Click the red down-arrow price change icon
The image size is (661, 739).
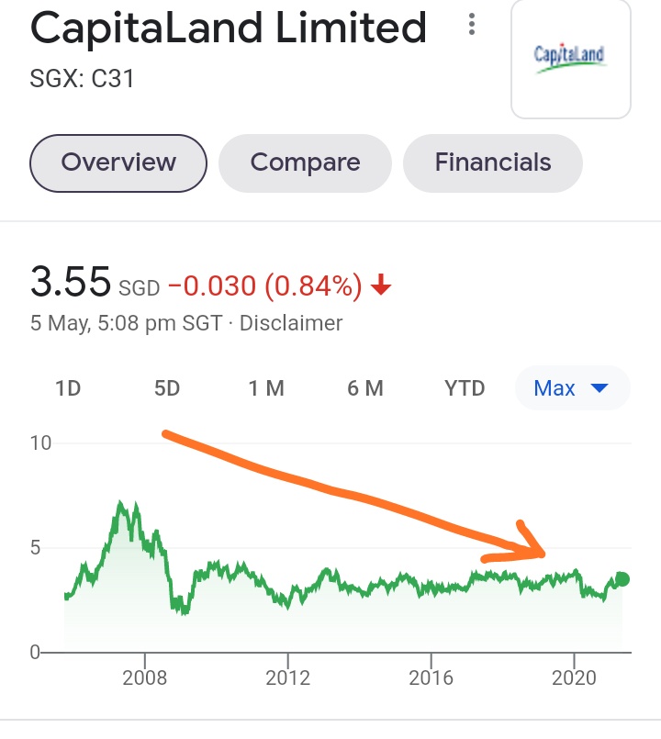[x=381, y=286]
